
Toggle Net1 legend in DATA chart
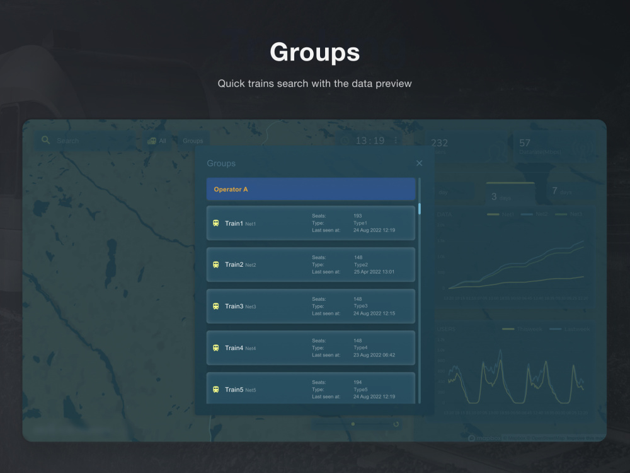pos(501,214)
